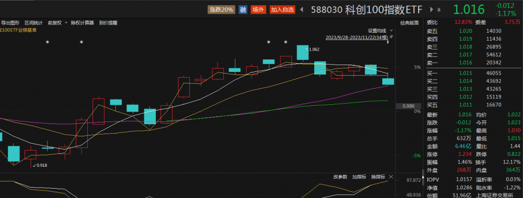Viewport: 523px width, 198px height.
Task: Open 区间统计 interval statistics
Action: click(x=33, y=23)
